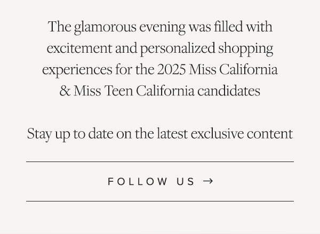
Task: Click the 'glamorous evening' paragraph's first line
Action: [160, 27]
